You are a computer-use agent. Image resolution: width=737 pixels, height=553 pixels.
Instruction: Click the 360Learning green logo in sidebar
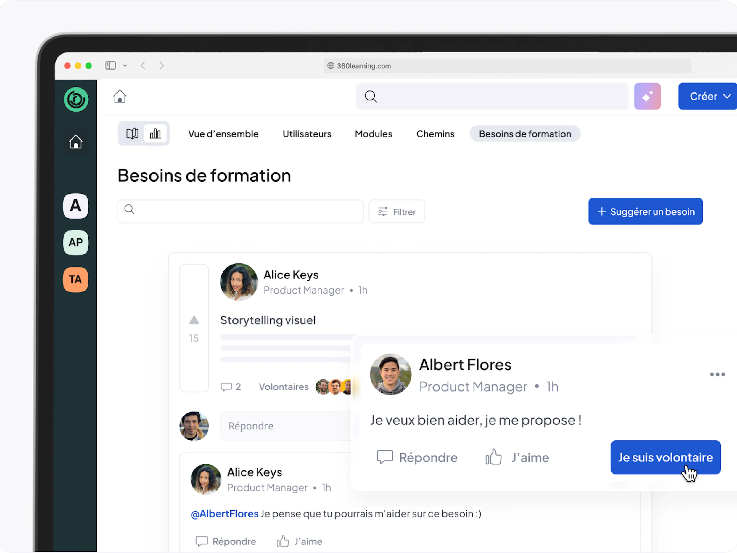click(76, 99)
